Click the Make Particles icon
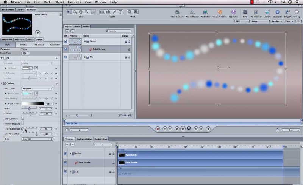The image size is (303, 185). 220,12
